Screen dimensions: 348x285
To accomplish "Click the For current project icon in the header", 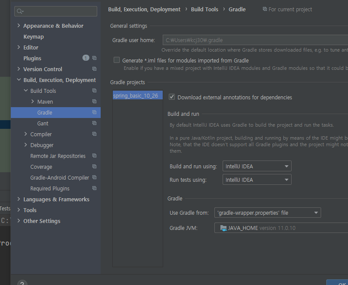I will (x=265, y=9).
